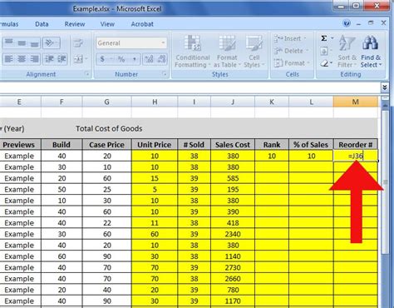394x308 pixels.
Task: Apply percent style to cell
Action: tap(121, 59)
